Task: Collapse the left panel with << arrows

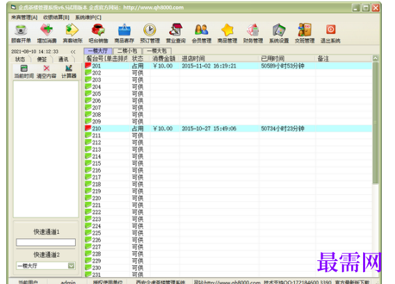Action: click(x=73, y=52)
